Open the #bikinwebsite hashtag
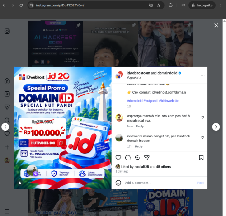Screen dimensions: 226x216 169,101
